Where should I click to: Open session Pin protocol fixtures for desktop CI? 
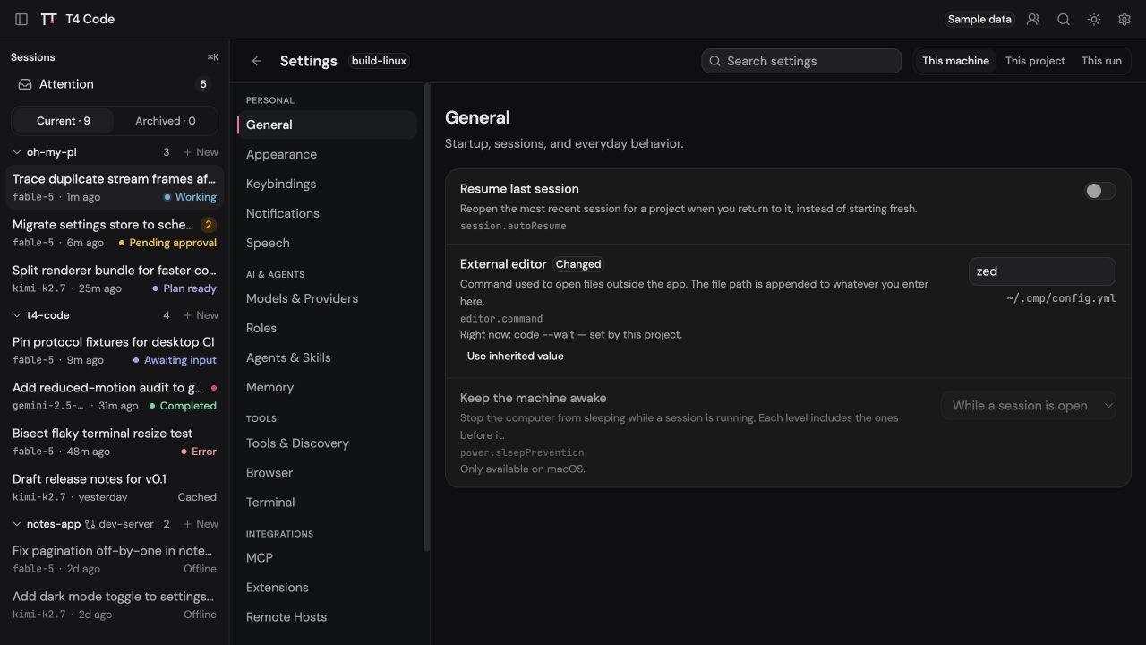114,350
